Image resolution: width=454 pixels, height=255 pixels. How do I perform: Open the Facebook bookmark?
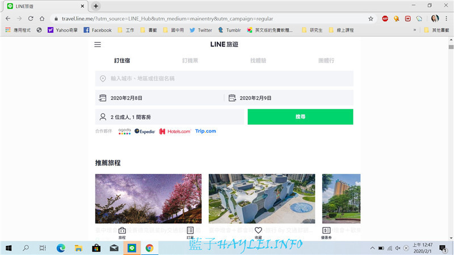click(x=98, y=30)
